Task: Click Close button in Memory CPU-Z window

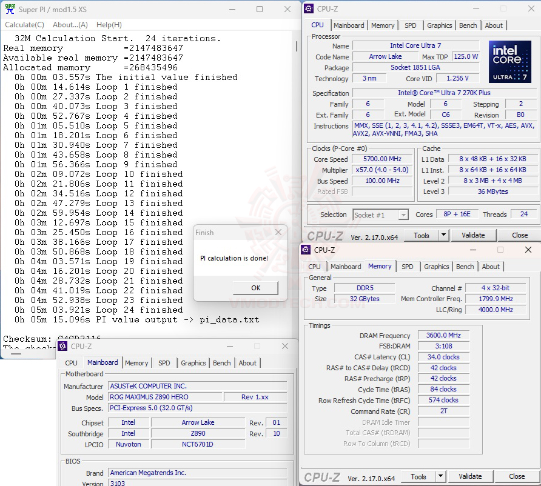Action: click(x=517, y=477)
